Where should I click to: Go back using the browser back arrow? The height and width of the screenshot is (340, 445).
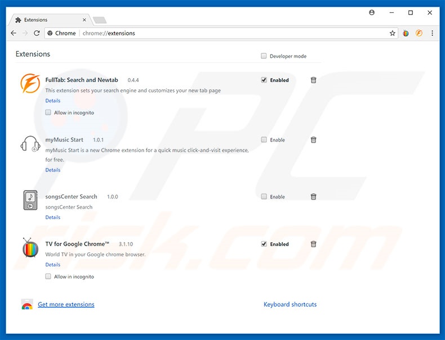coord(14,33)
